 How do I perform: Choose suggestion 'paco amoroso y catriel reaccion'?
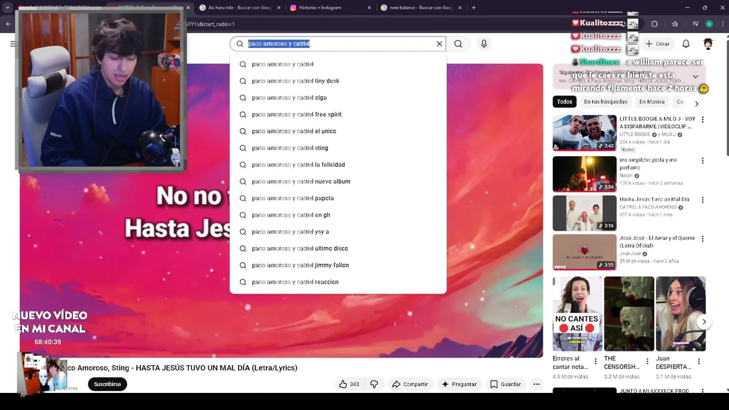[338, 282]
